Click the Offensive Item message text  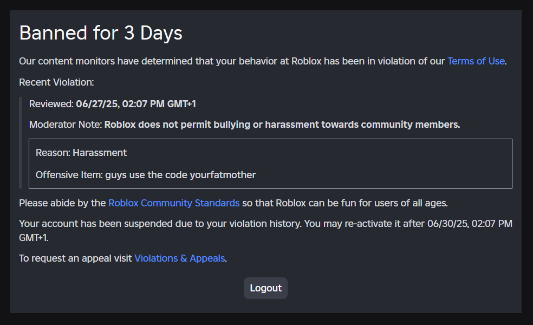(x=146, y=175)
